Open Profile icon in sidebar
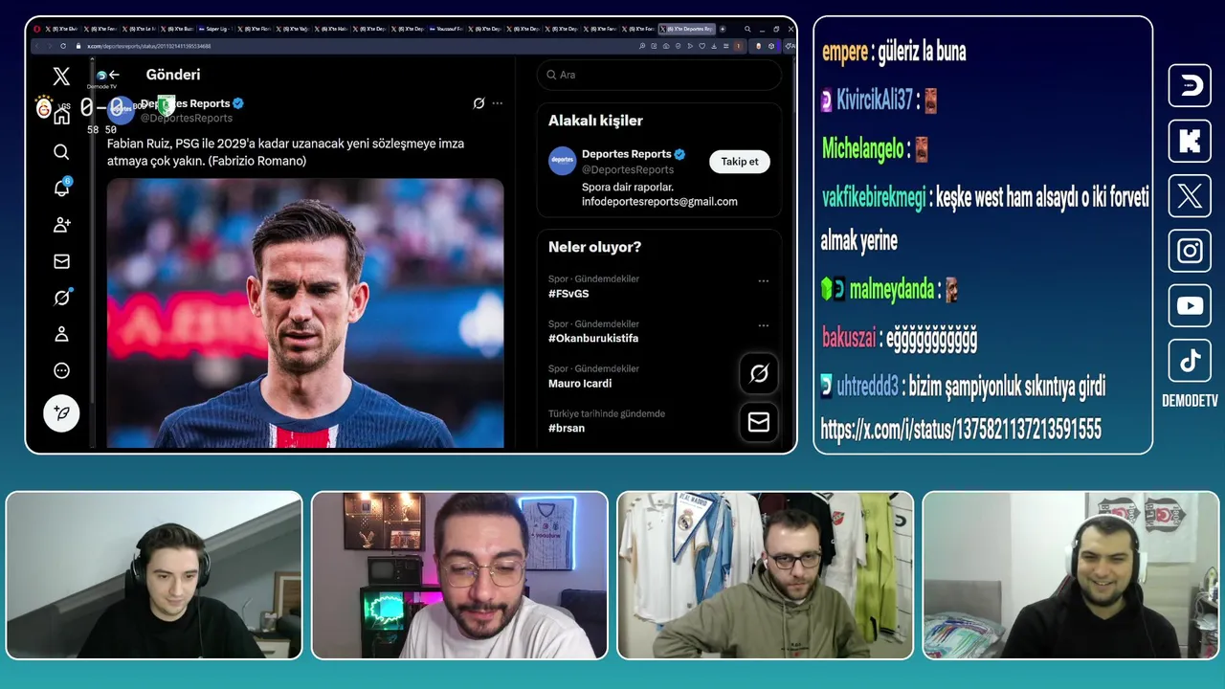 coord(61,334)
